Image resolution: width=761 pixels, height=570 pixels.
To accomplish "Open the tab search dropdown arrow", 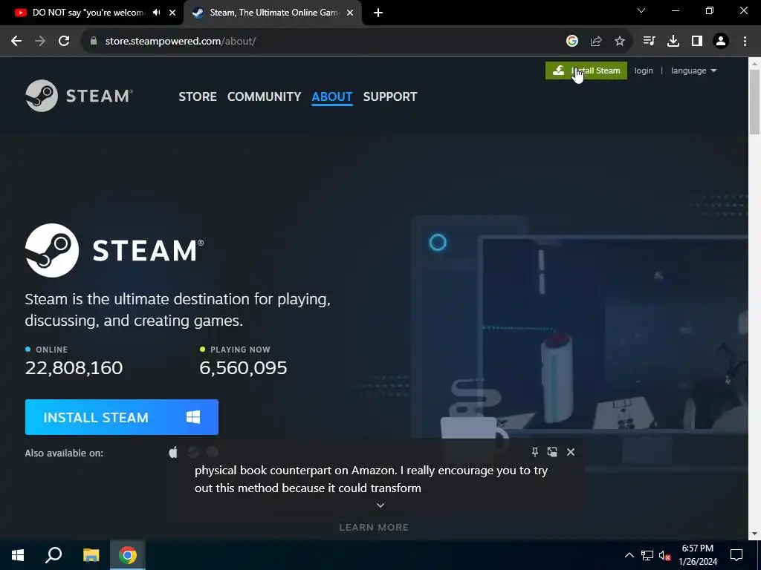I will click(641, 10).
